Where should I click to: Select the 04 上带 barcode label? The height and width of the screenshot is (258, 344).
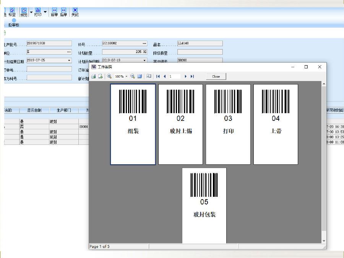pos(276,124)
